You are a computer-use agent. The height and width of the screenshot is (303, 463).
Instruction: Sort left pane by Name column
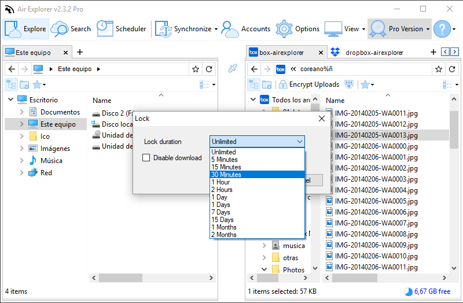pos(102,101)
